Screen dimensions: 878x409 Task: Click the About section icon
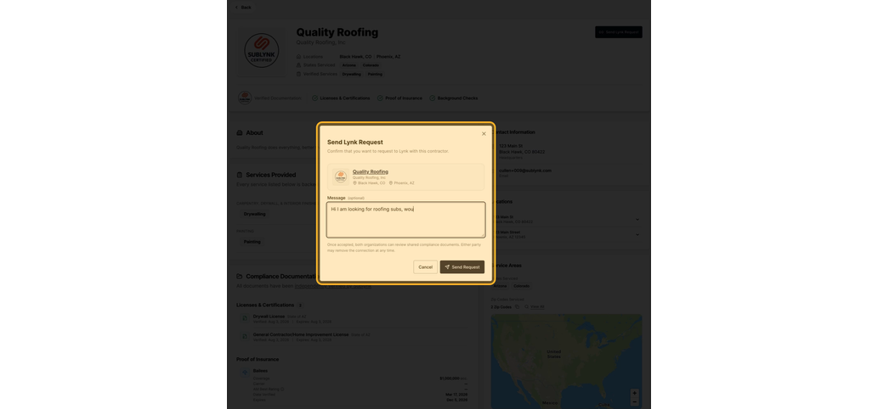pos(240,133)
